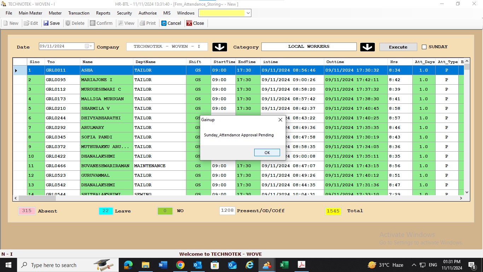Click the cyan Leave count box
Image resolution: width=483 pixels, height=272 pixels.
[x=106, y=211]
